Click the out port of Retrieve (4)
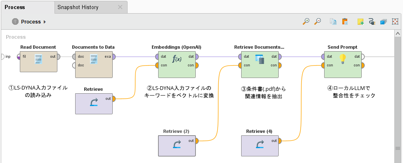The image size is (403, 163). click(280, 141)
